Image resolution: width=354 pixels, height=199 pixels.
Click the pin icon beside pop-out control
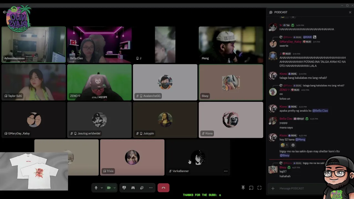pyautogui.click(x=243, y=188)
